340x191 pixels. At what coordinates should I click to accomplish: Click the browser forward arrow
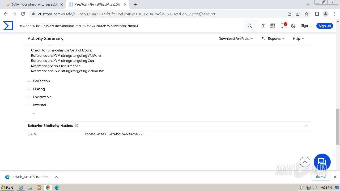(x=14, y=14)
